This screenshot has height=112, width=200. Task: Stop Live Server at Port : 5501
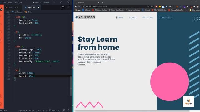(55, 110)
